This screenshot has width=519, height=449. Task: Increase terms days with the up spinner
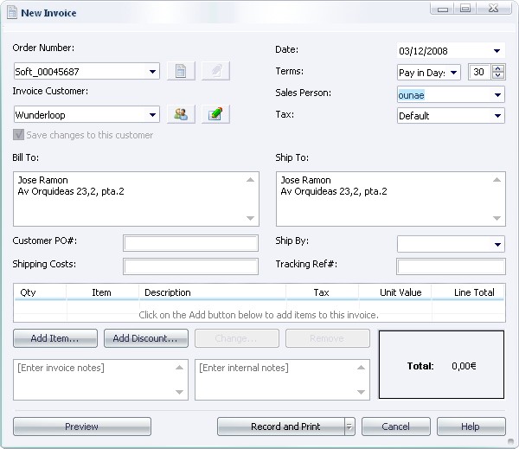[498, 68]
